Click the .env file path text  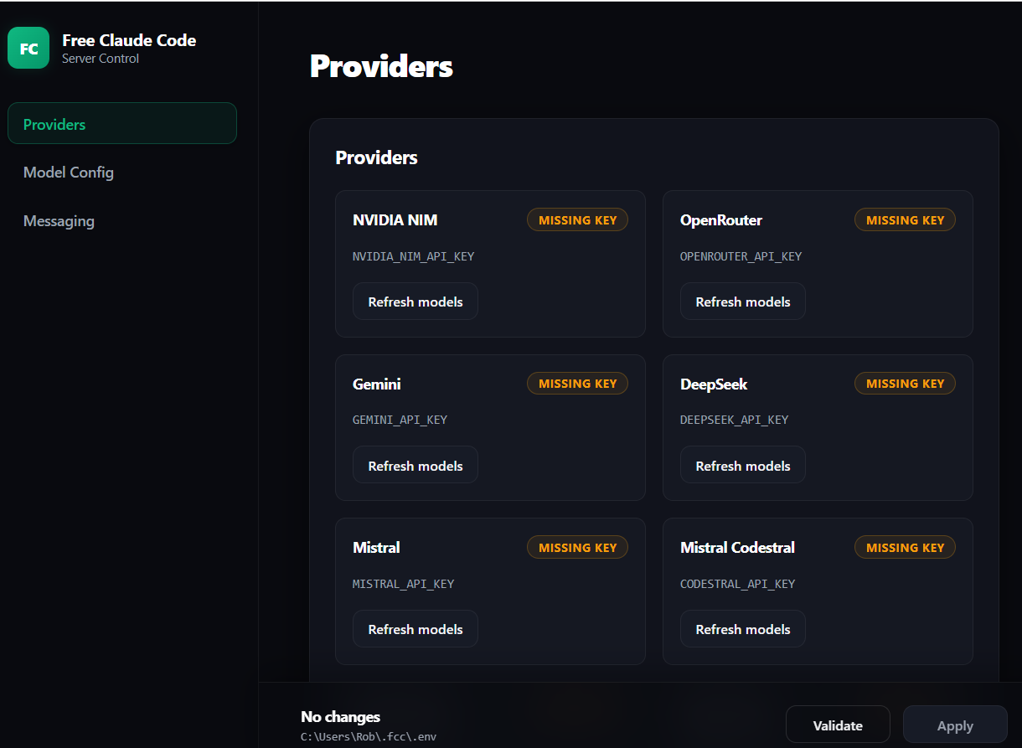[369, 737]
